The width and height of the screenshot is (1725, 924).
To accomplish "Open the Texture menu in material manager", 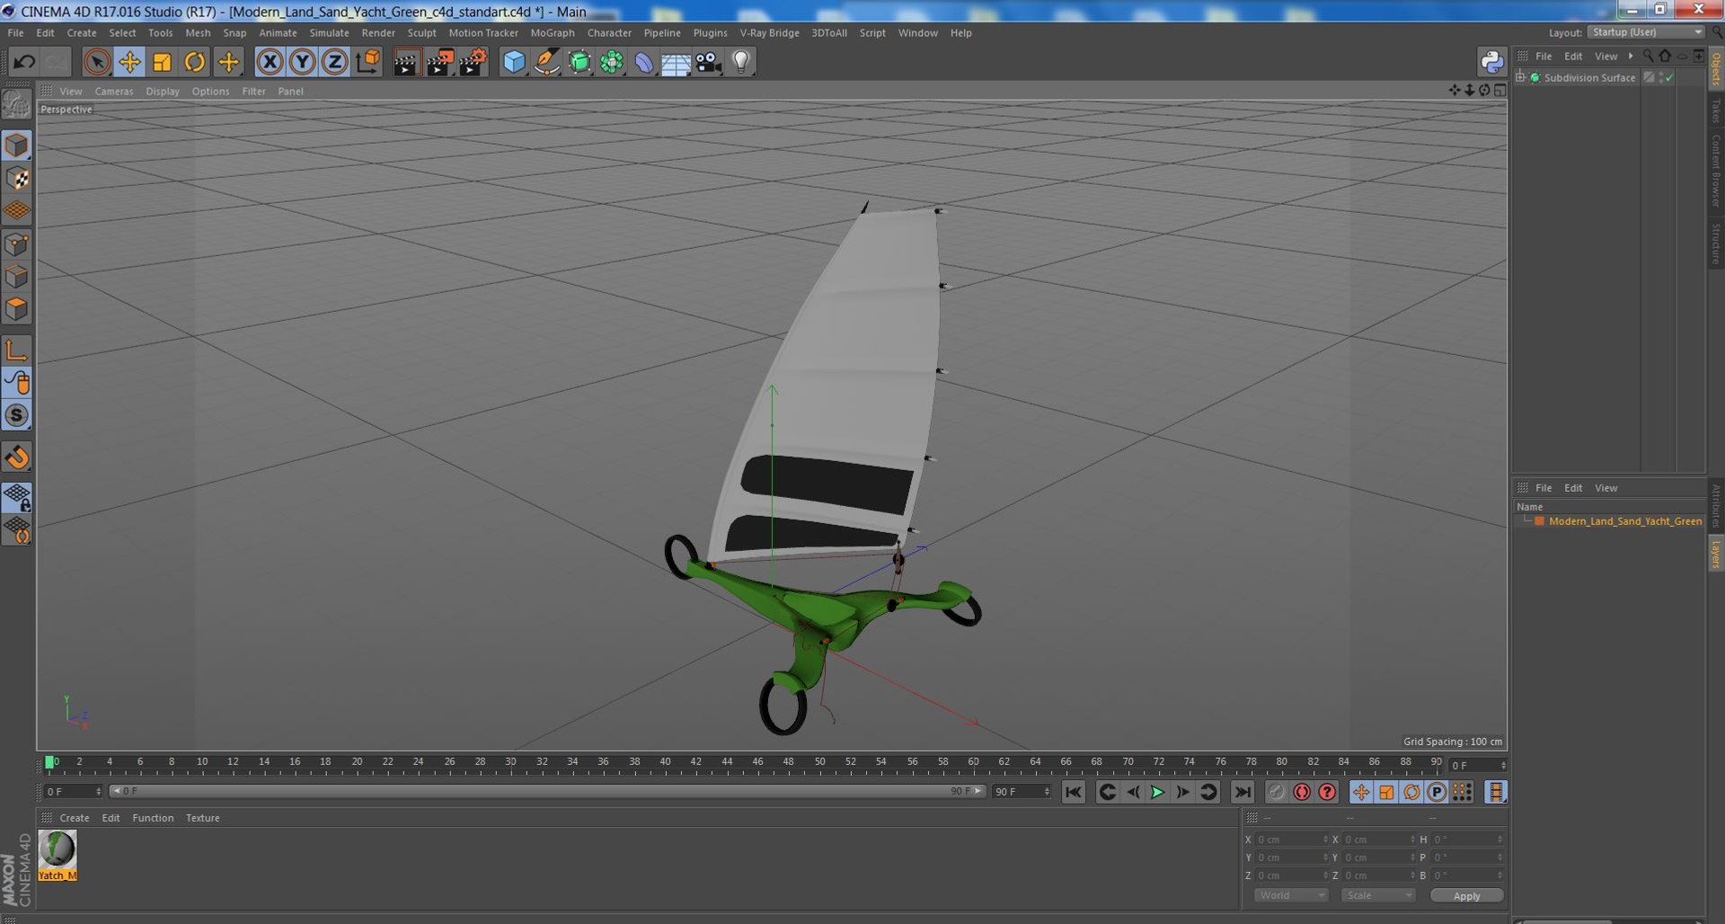I will click(202, 818).
